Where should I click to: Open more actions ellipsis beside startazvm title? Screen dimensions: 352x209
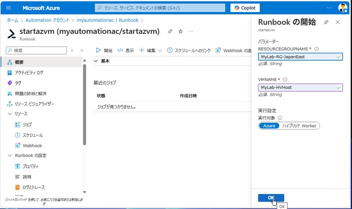click(191, 31)
